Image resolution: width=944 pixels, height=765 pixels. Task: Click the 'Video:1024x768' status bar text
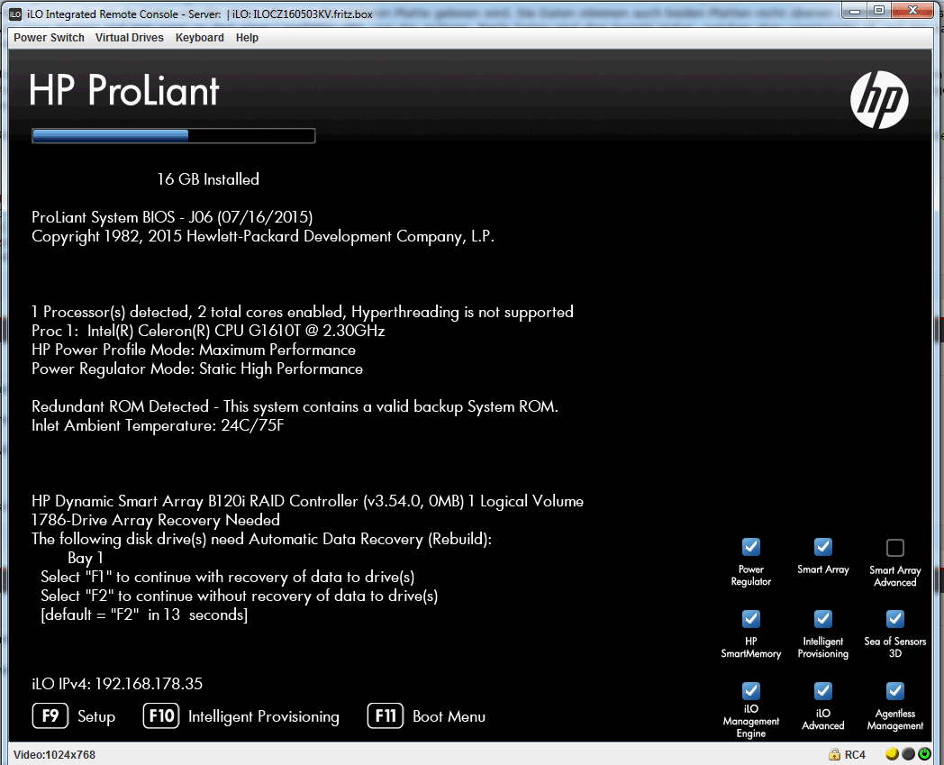pos(54,754)
